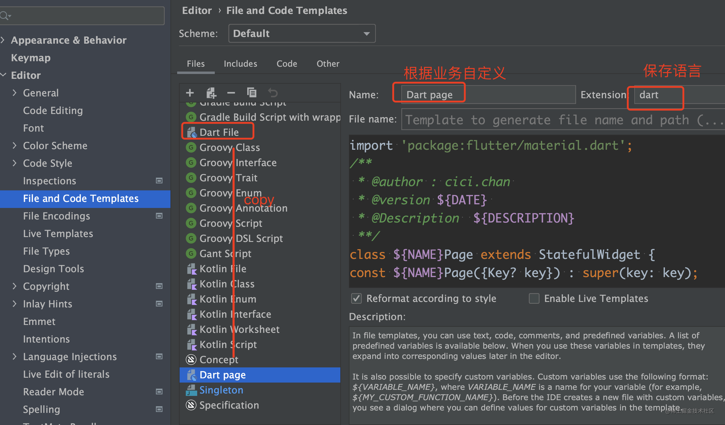This screenshot has height=425, width=725.
Task: Remove selected template with the minus icon
Action: [231, 92]
